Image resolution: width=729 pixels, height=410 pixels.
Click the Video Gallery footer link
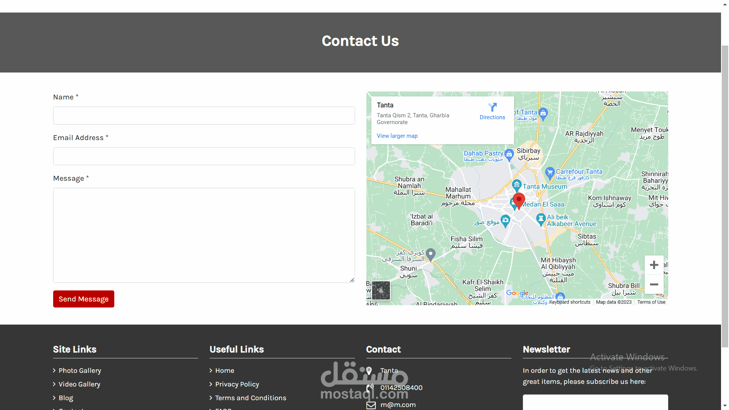79,384
